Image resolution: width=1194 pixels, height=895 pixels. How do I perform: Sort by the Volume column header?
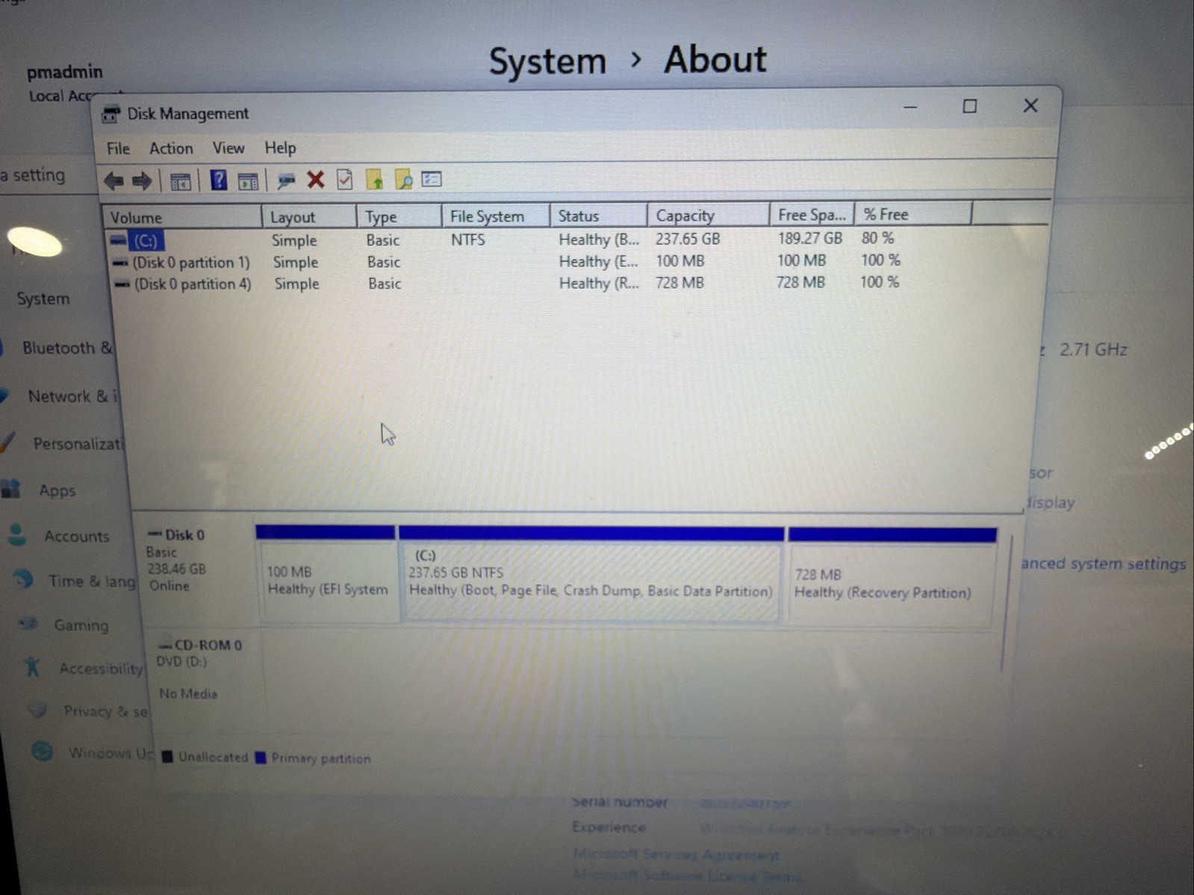click(181, 217)
